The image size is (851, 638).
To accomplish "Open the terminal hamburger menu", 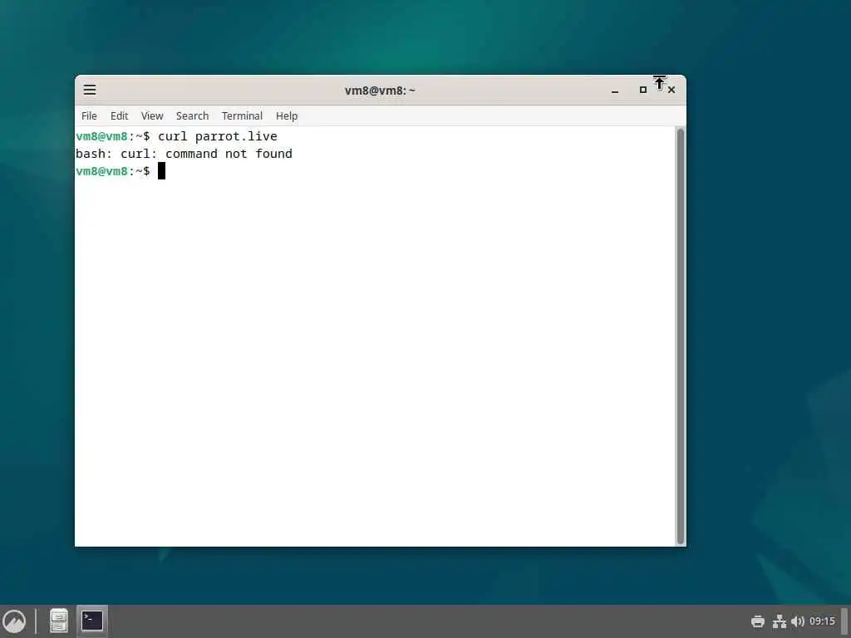I will coord(90,90).
